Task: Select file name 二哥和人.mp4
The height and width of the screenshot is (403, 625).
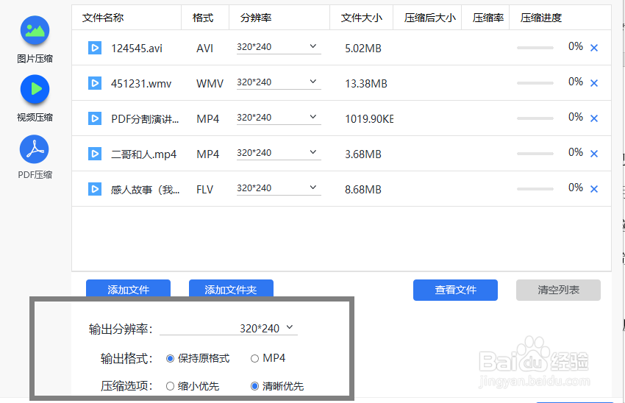Action: (x=144, y=154)
